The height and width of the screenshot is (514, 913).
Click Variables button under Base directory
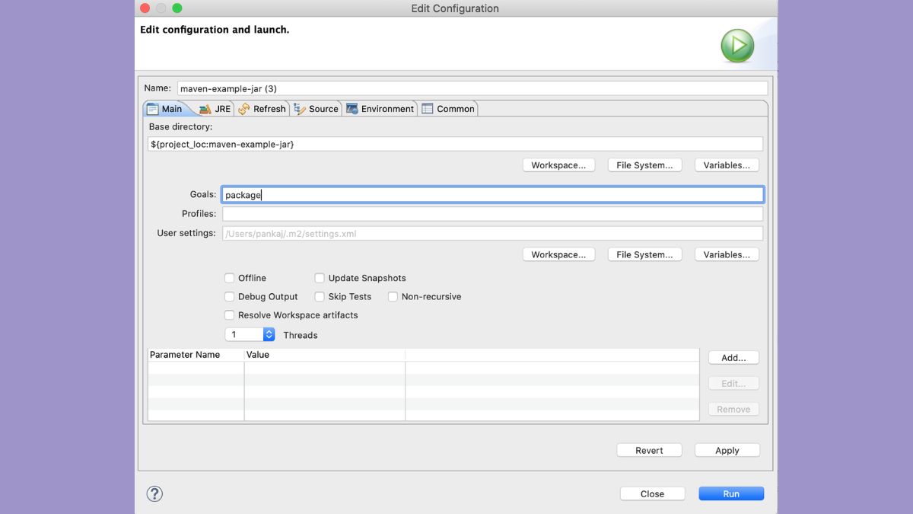(x=727, y=165)
